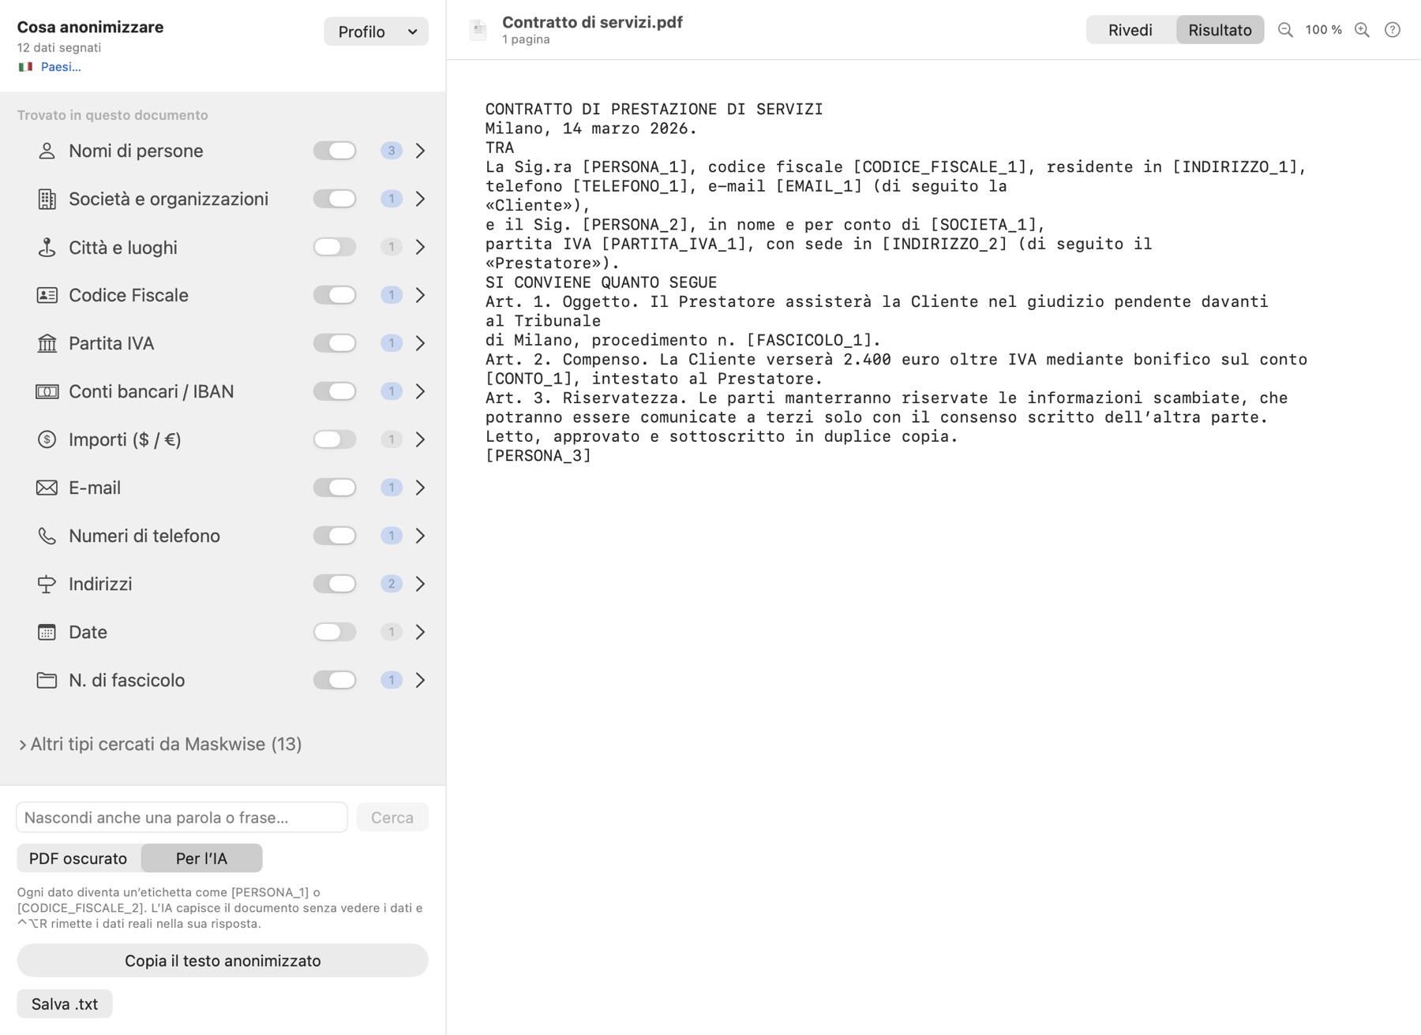Viewport: 1421px width, 1035px height.
Task: Click the signpost icon for Indirizzi
Action: (47, 584)
